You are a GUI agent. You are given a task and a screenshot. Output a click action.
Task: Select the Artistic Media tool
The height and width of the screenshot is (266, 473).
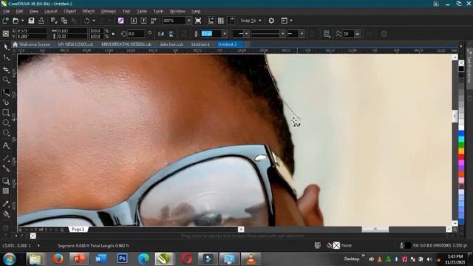(x=6, y=103)
